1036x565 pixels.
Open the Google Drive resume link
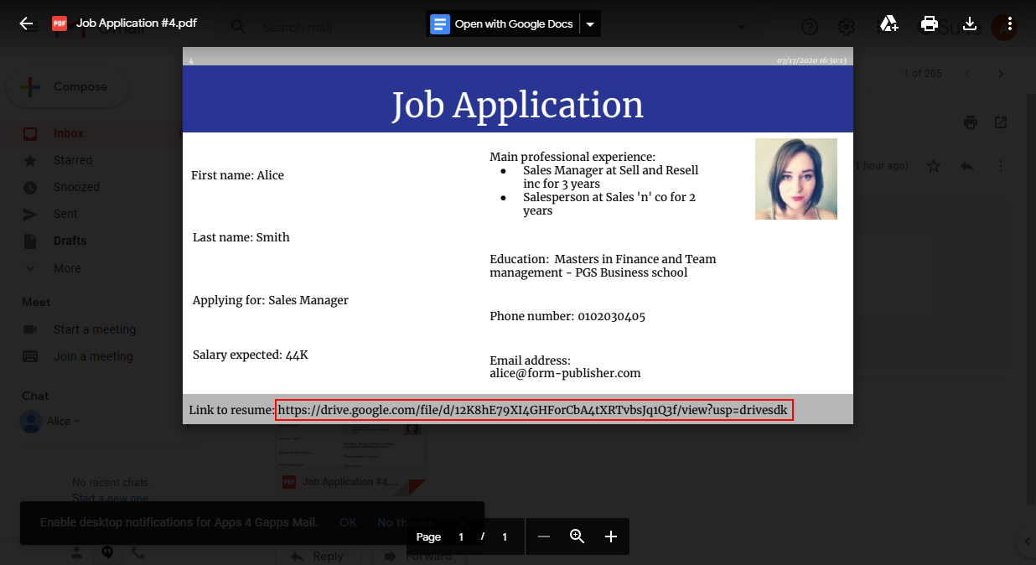(x=533, y=410)
